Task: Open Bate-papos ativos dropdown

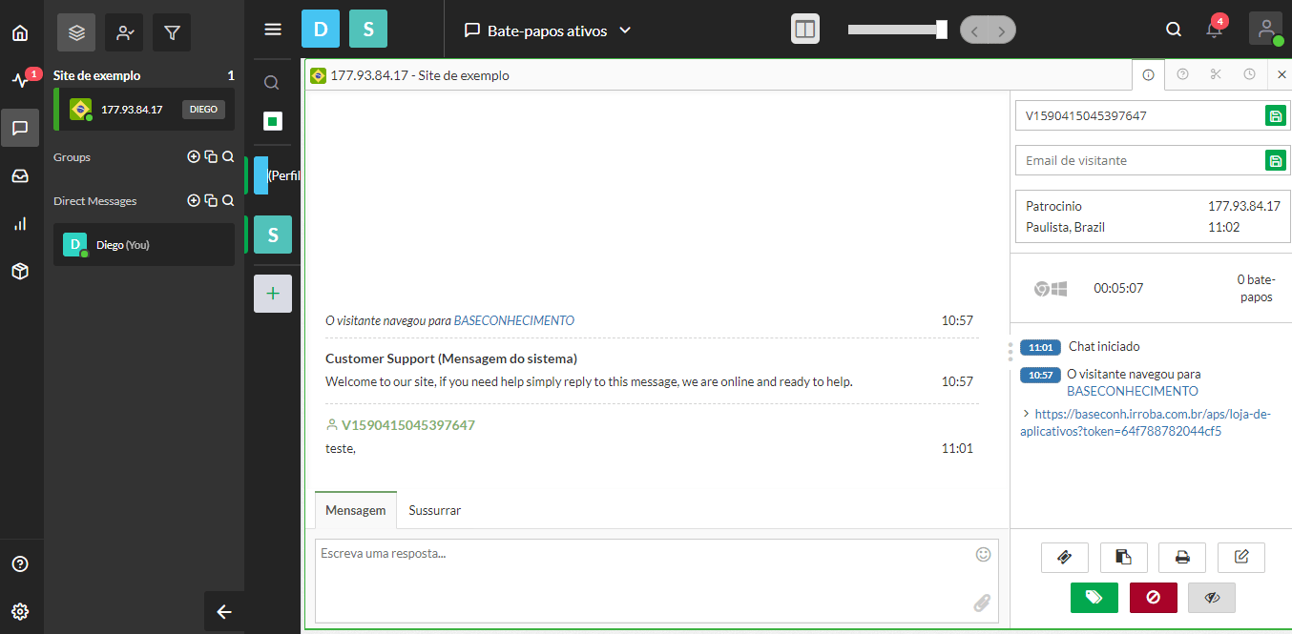Action: coord(548,31)
